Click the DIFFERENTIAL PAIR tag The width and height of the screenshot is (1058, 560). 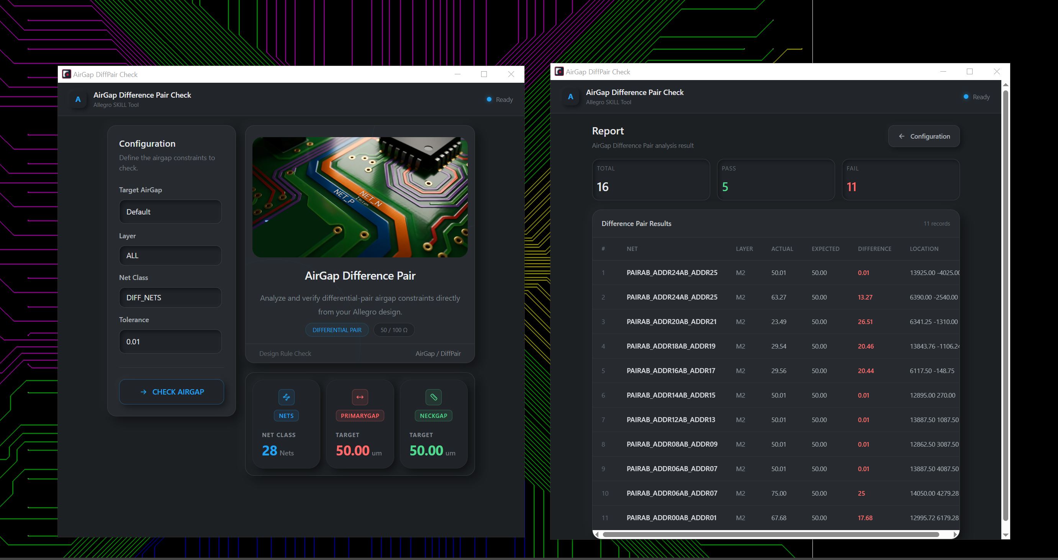[x=337, y=330]
